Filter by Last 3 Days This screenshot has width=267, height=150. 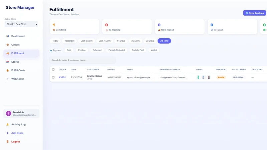click(86, 41)
